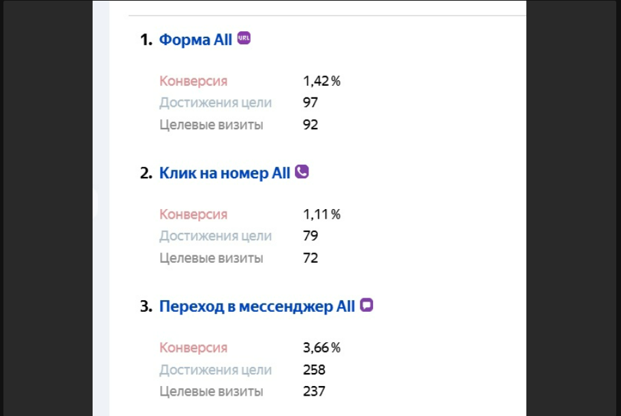Screen dimensions: 621x416
Task: Select the 72 target visits value
Action: point(310,257)
